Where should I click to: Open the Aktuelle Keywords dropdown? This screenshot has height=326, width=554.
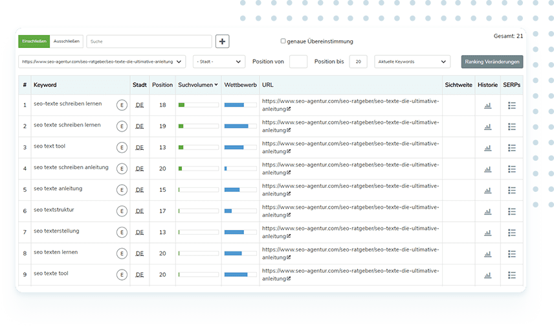click(x=412, y=62)
